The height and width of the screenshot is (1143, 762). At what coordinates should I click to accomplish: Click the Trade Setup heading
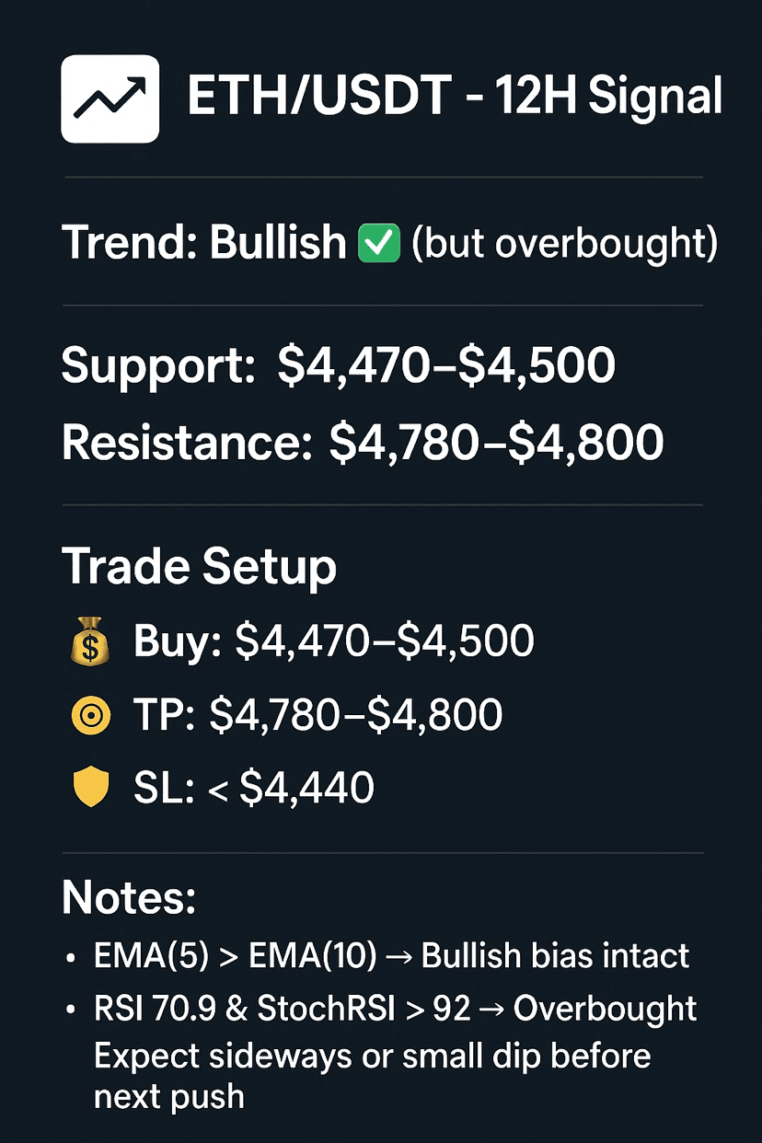[199, 568]
